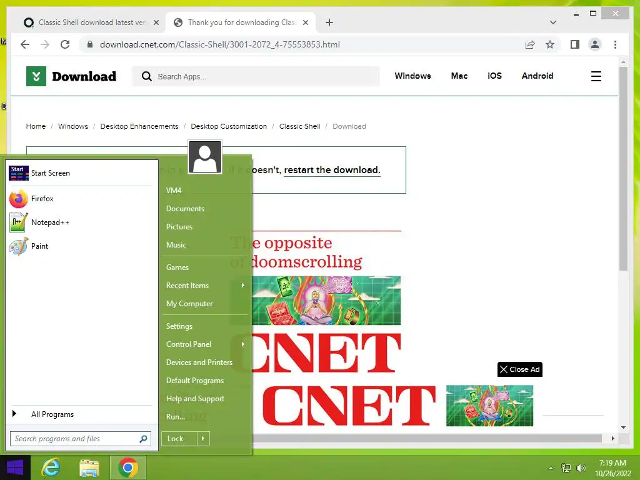Click the Chrome address bar URL
The width and height of the screenshot is (640, 480).
click(219, 44)
